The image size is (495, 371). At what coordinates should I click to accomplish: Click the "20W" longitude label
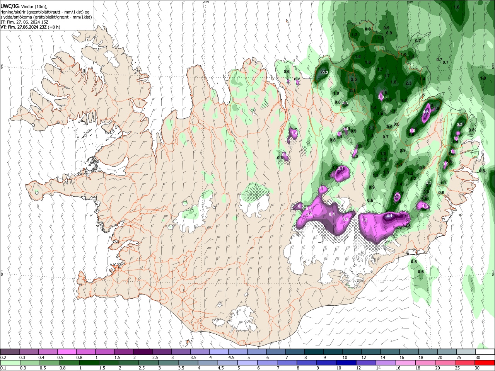[205, 2]
